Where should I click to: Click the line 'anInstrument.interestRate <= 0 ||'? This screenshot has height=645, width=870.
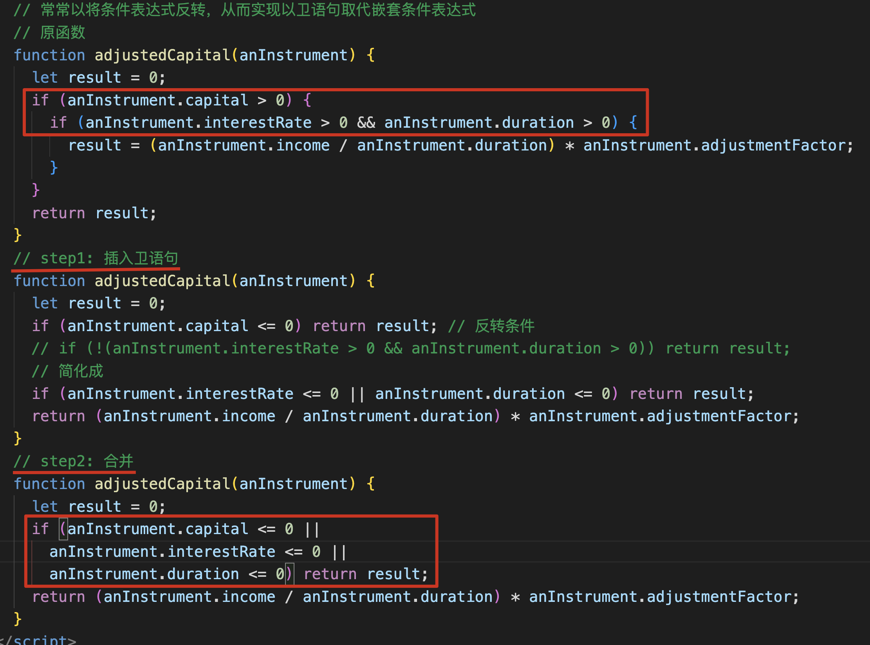(198, 552)
